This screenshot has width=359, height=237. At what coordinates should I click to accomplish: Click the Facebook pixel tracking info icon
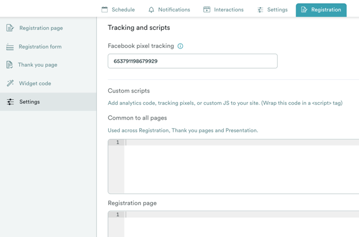(x=180, y=46)
